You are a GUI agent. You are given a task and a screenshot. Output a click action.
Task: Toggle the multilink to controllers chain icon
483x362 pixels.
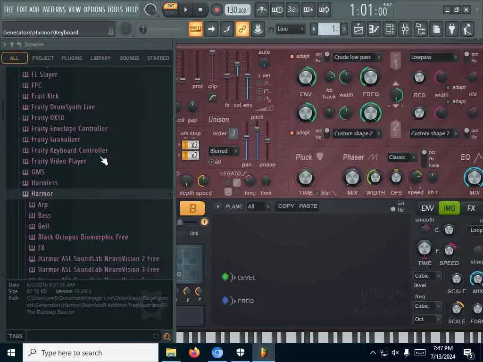(x=242, y=29)
